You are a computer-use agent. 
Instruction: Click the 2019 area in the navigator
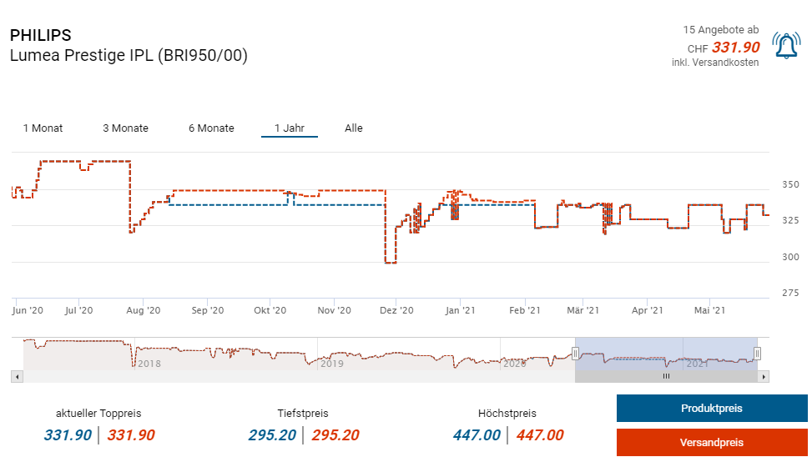[332, 364]
